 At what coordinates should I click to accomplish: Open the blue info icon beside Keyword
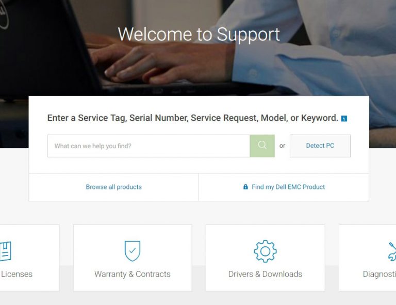344,119
